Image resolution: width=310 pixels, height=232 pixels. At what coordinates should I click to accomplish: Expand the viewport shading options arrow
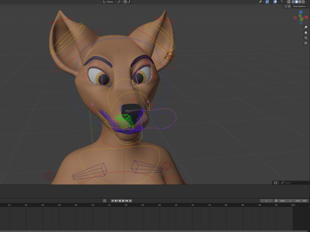click(x=307, y=2)
